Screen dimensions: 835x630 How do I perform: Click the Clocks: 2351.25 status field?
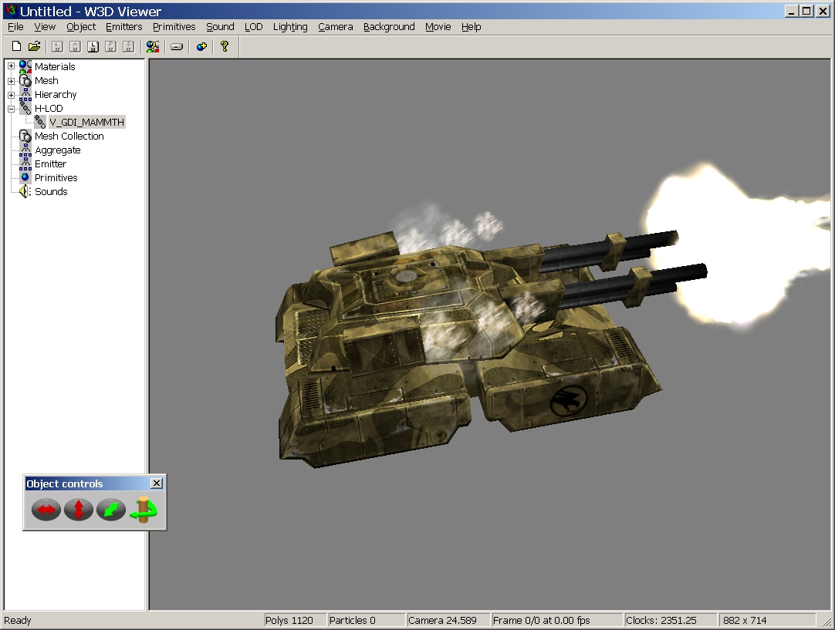point(670,621)
